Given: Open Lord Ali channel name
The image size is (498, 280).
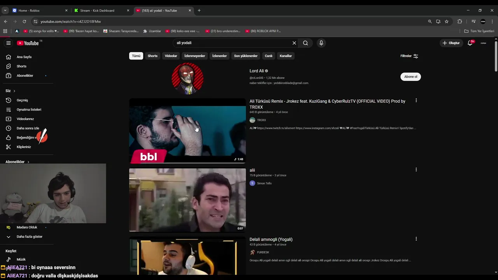Looking at the screenshot, I should point(257,71).
